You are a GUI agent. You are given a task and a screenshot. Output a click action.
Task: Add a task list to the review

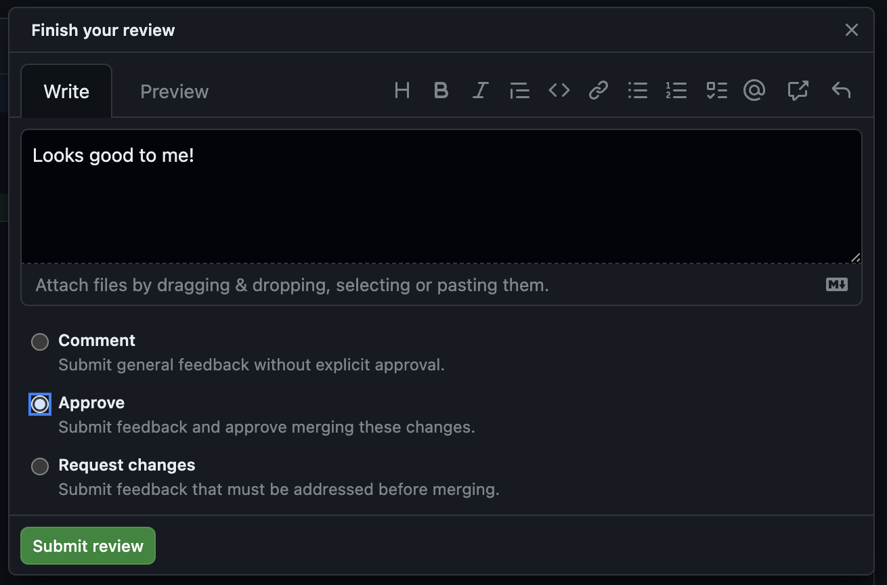pos(716,90)
